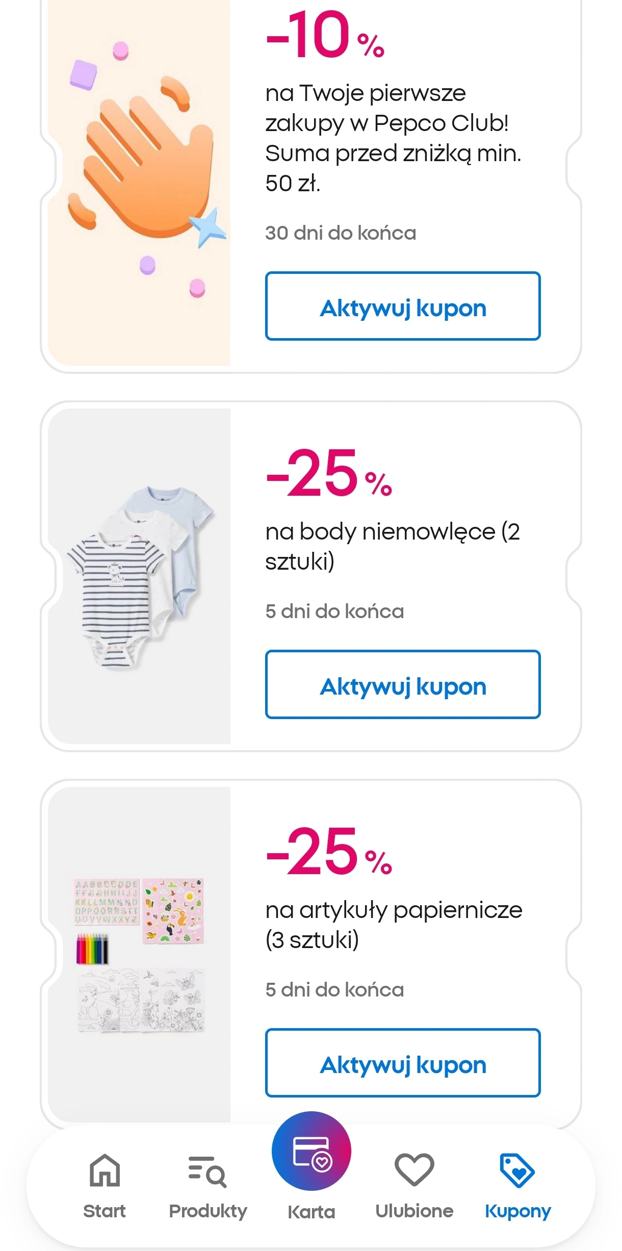
Task: Select the Kupony tab label
Action: point(517,1211)
